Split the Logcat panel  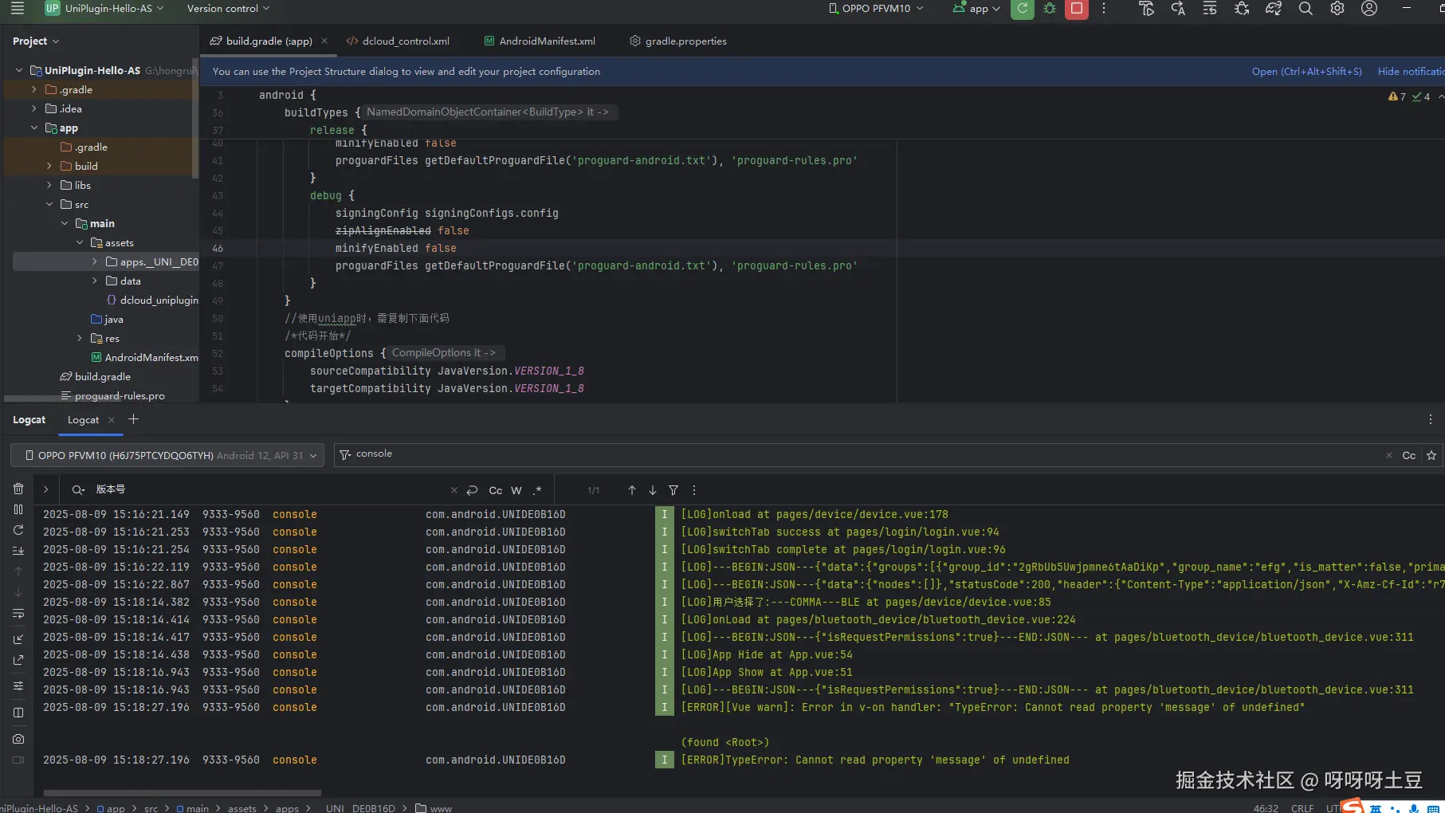point(18,713)
